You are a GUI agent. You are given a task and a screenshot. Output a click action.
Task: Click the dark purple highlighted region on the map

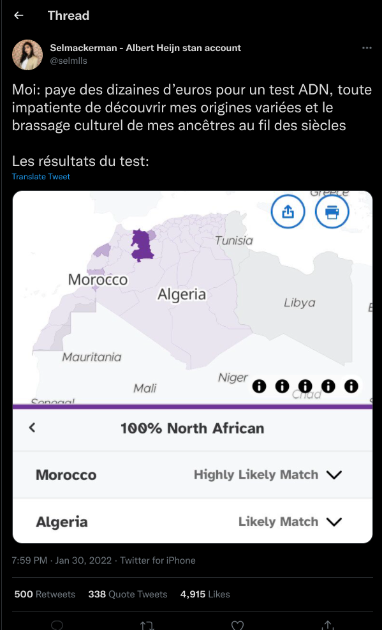(142, 246)
